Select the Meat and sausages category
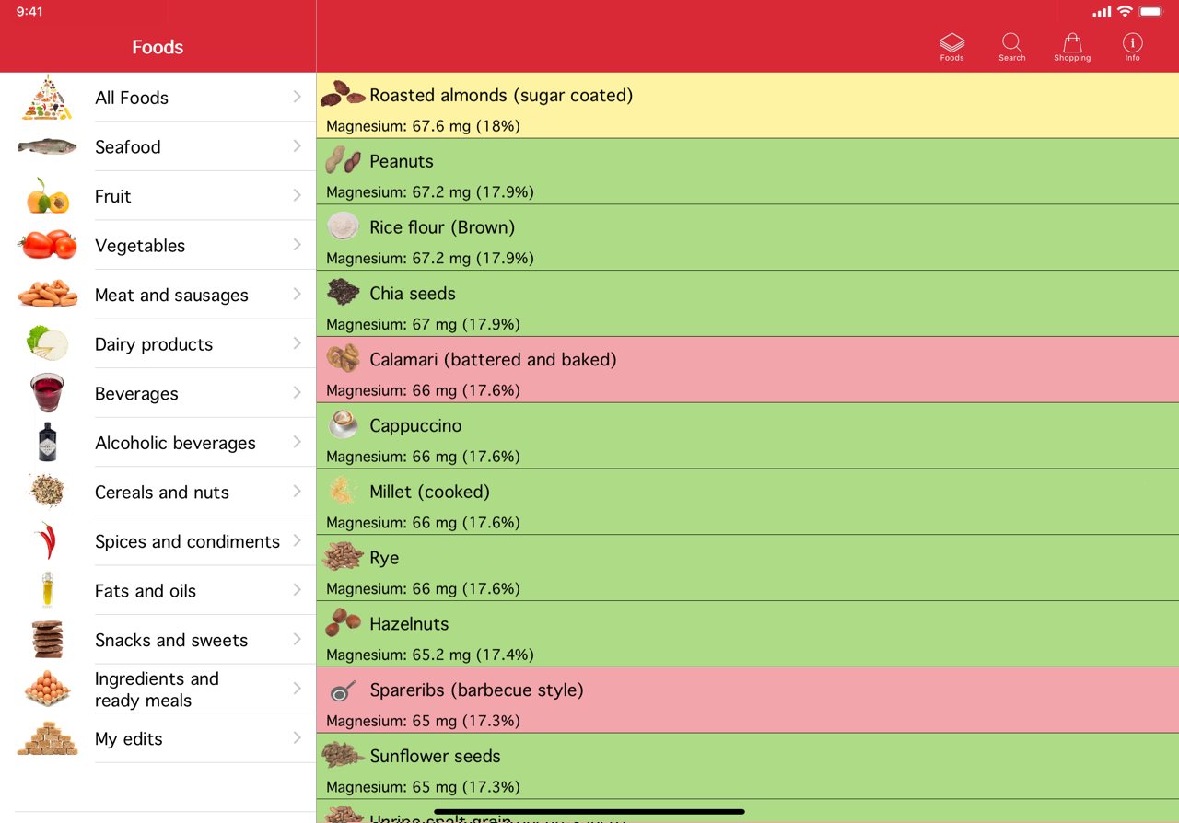This screenshot has width=1179, height=823. tap(158, 295)
